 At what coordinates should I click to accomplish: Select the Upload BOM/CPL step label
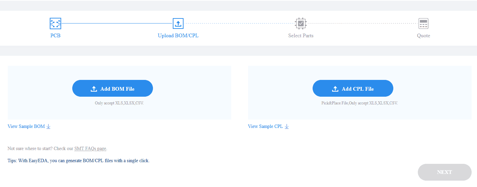[178, 36]
